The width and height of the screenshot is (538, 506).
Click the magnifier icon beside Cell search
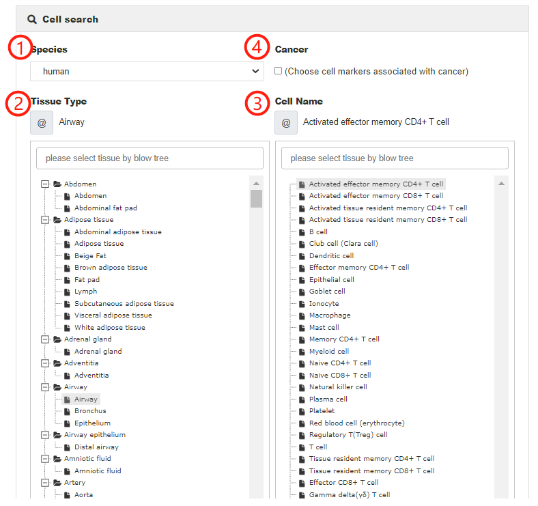click(x=32, y=19)
